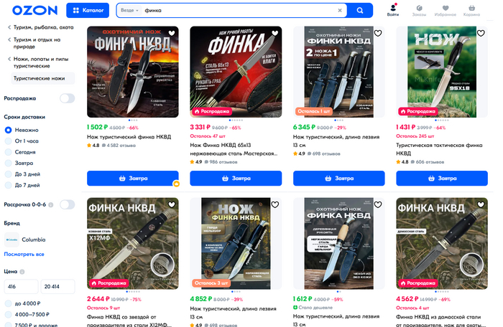This screenshot has width=503, height=327.
Task: Favorite the 2 644 ₽ Х12МФ knife
Action: tap(172, 204)
